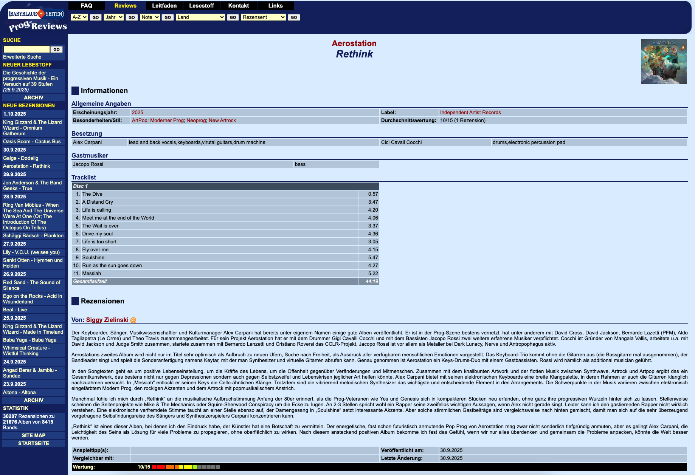The image size is (695, 475).
Task: Click the @ email icon beside Siggy Zielinski
Action: 133,320
